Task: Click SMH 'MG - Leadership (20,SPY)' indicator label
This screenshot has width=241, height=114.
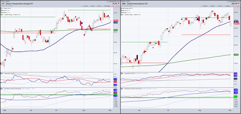Action: [129, 73]
